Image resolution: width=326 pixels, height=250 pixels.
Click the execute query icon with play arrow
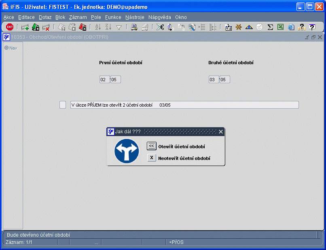(x=72, y=27)
